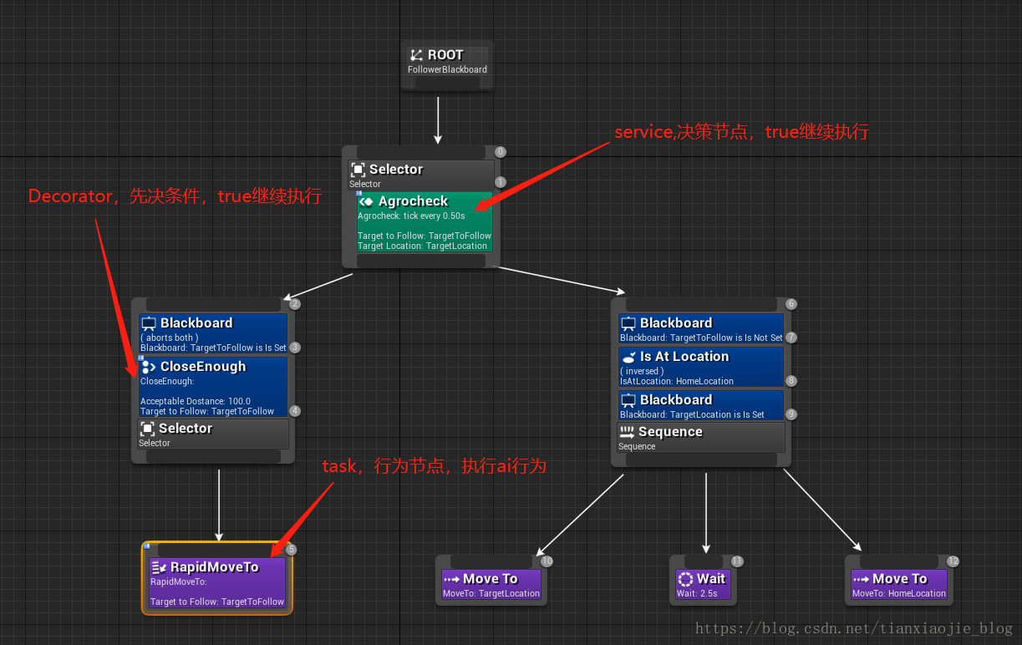The height and width of the screenshot is (645, 1022).
Task: Click execution index badge 7
Action: pos(791,338)
